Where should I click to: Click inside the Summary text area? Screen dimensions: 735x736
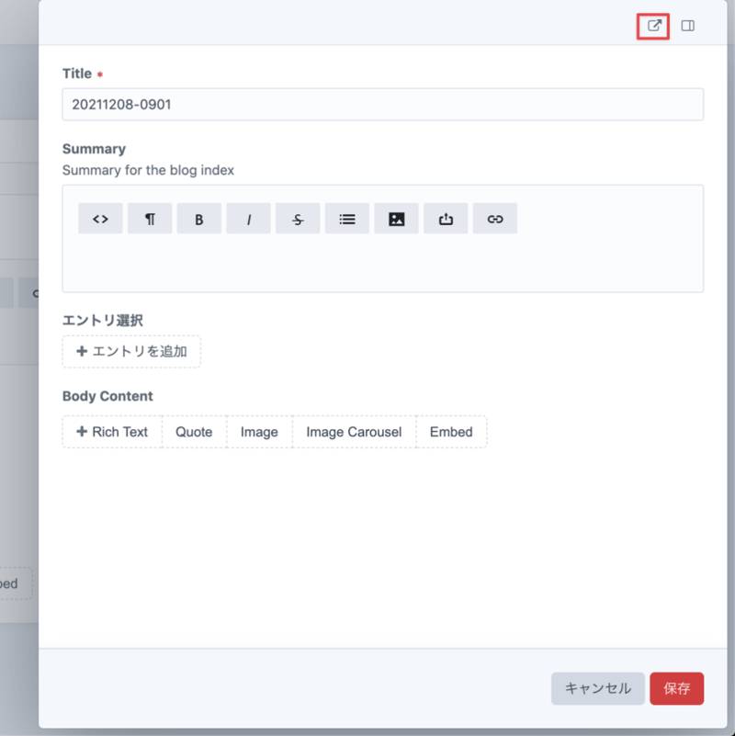[382, 265]
